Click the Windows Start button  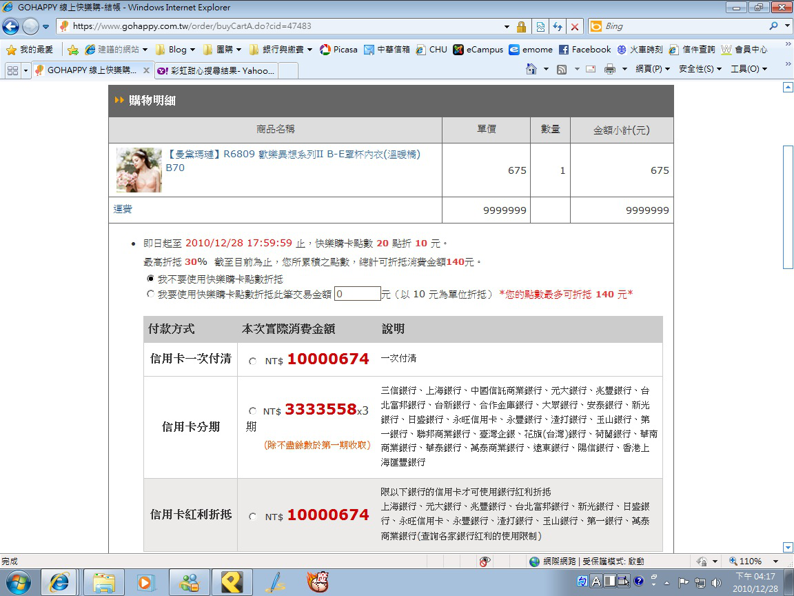coord(18,582)
